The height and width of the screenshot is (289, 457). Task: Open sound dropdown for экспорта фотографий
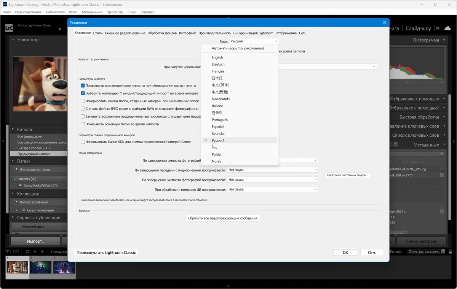[273, 180]
